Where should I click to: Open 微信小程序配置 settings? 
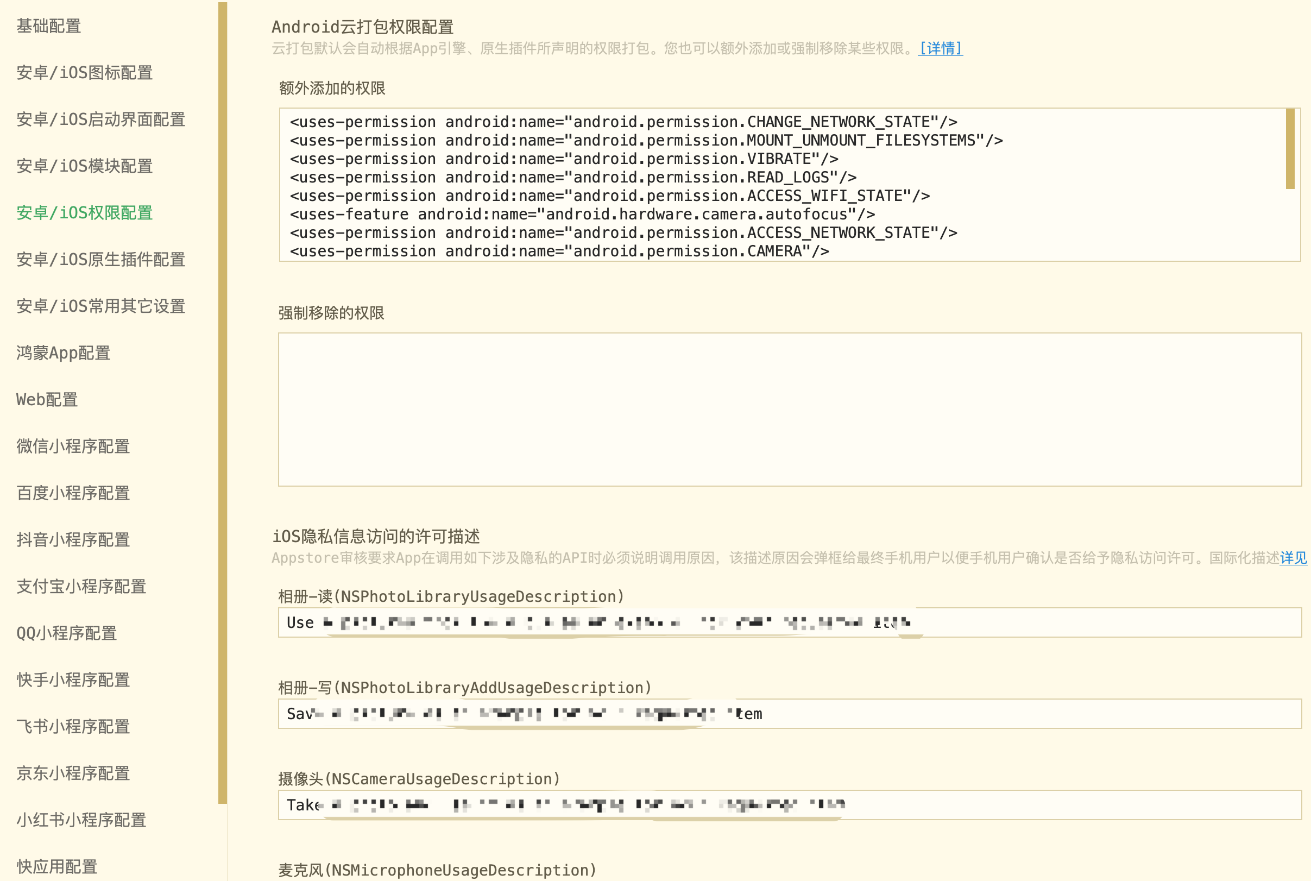pos(72,446)
